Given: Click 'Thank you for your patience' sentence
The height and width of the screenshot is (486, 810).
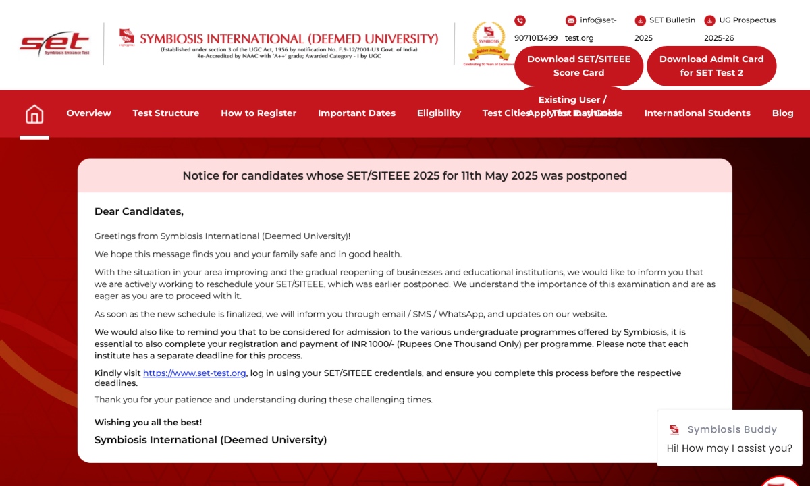Looking at the screenshot, I should point(263,400).
